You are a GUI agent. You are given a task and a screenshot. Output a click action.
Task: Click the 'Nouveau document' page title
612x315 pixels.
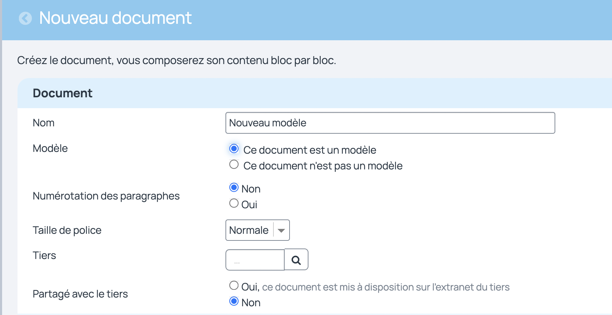pos(116,18)
